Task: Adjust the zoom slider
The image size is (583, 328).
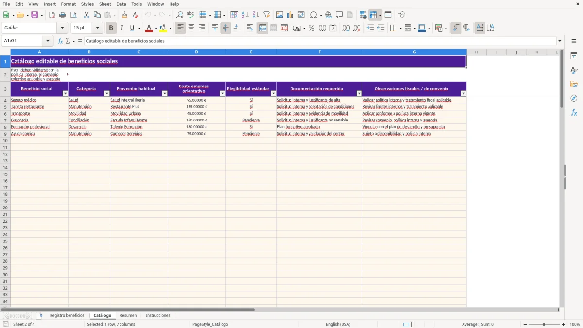Action: tap(544, 324)
